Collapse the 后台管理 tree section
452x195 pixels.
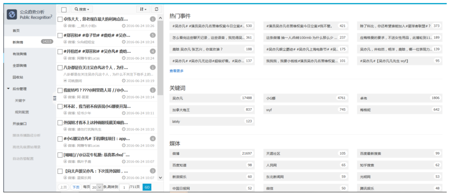pyautogui.click(x=8, y=89)
